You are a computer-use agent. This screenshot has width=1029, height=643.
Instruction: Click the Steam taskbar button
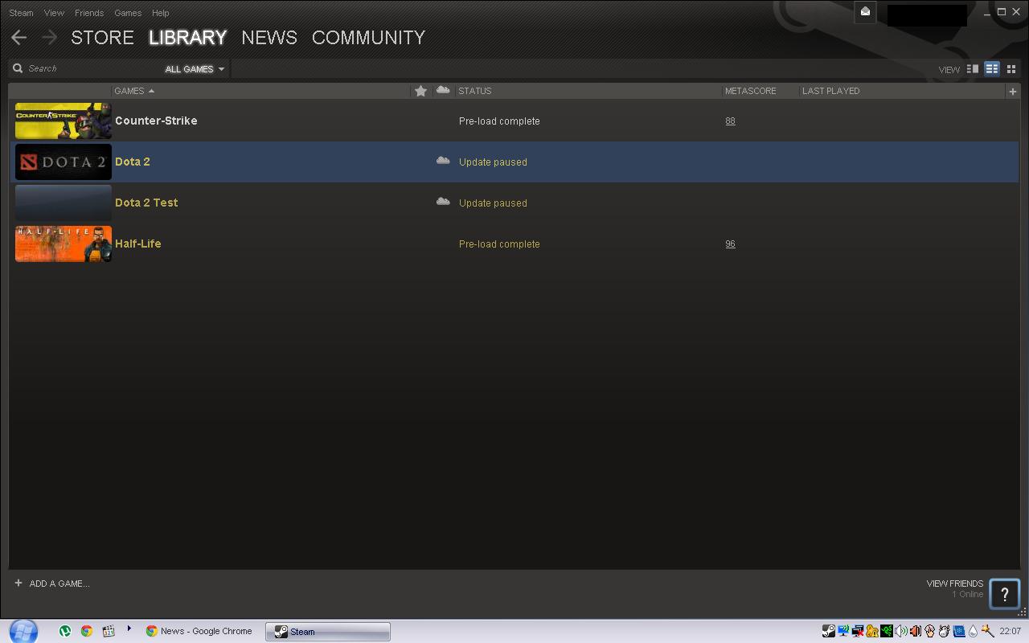point(328,632)
